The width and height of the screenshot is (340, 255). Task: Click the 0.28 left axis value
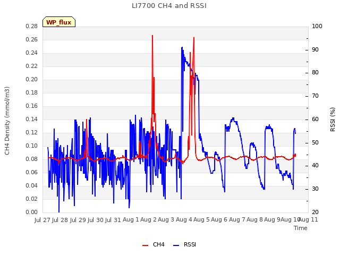[32, 27]
